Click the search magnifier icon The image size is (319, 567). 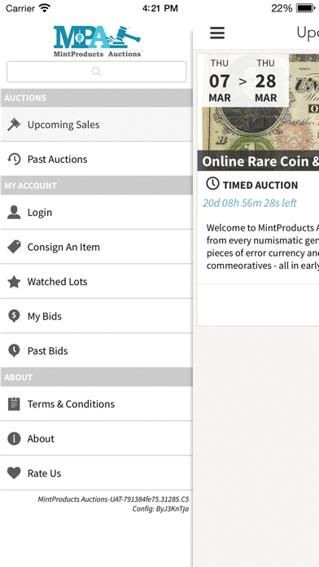97,72
